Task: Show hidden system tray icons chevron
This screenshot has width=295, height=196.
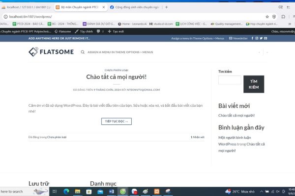Action: (262, 192)
